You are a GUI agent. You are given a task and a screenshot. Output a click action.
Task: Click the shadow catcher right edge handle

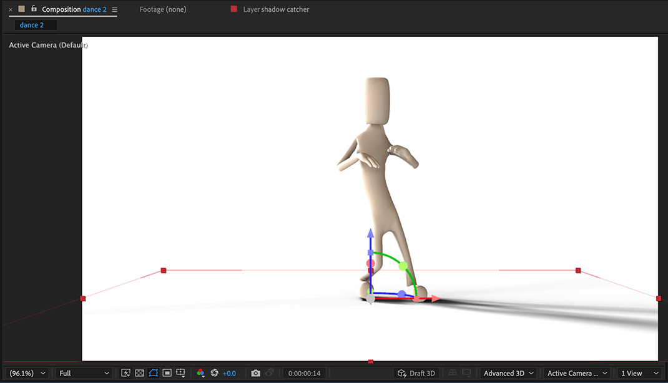pos(659,298)
